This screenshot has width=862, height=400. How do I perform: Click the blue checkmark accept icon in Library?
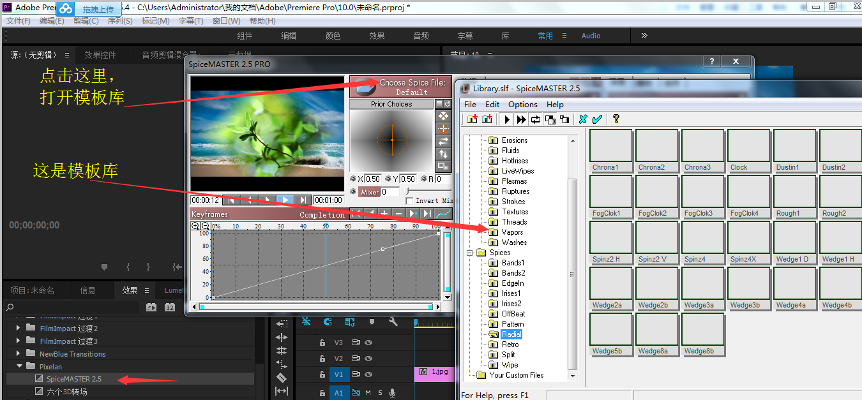597,119
